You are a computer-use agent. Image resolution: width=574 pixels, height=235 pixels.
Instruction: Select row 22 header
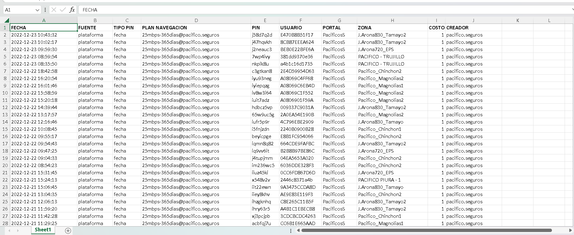click(x=5, y=180)
